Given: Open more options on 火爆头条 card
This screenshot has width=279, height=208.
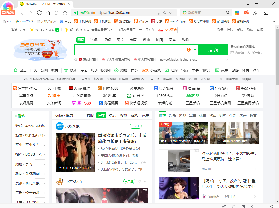Looking at the screenshot, I should tap(146, 126).
